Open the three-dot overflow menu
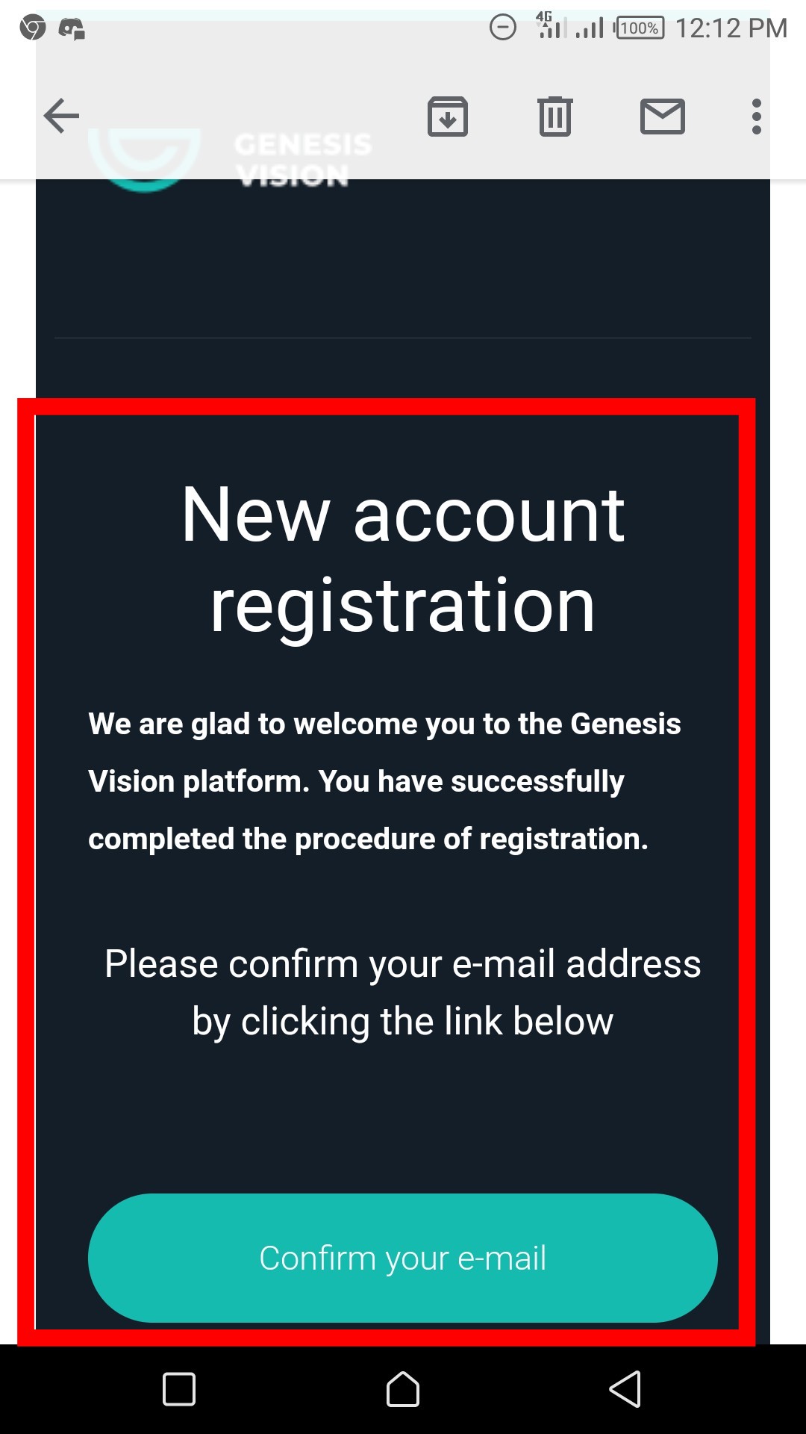The width and height of the screenshot is (806, 1434). click(x=757, y=117)
